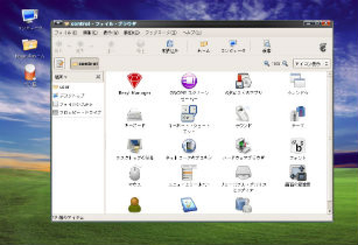This screenshot has width=358, height=245.
Task: Open the icon view mode dropdown
Action: (312, 64)
